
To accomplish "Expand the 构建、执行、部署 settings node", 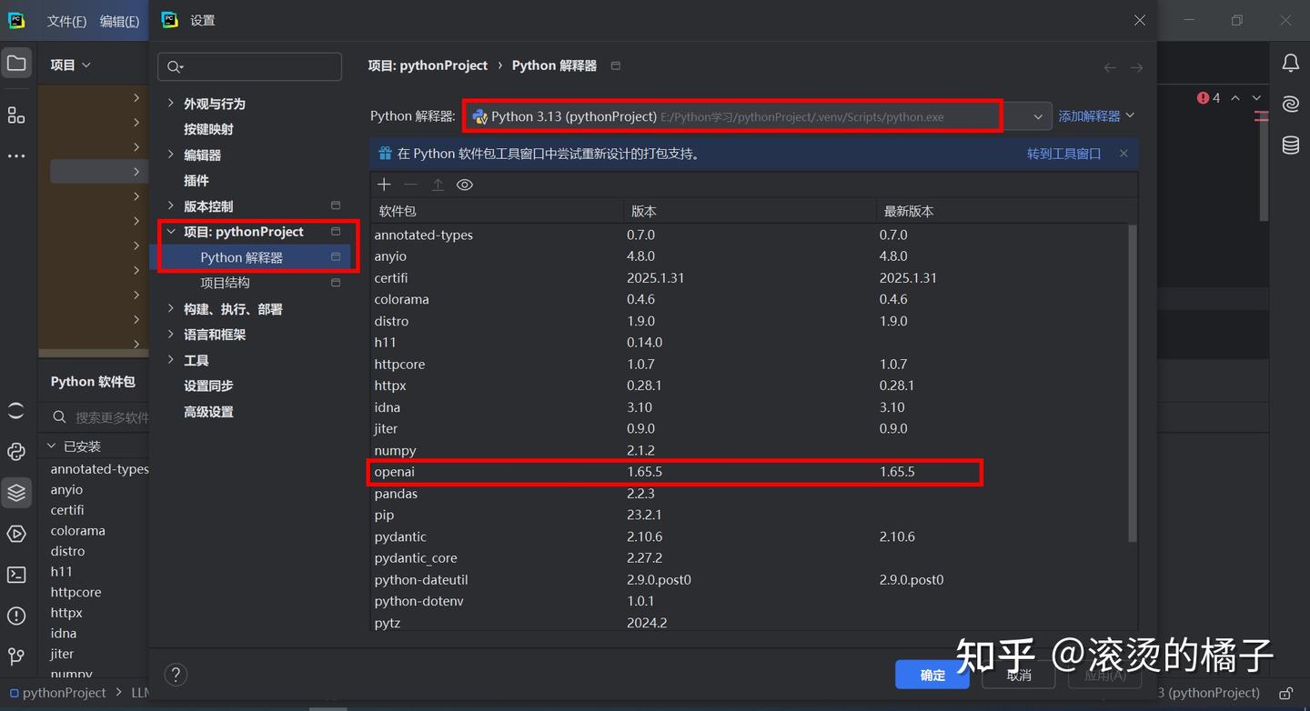I will 170,309.
